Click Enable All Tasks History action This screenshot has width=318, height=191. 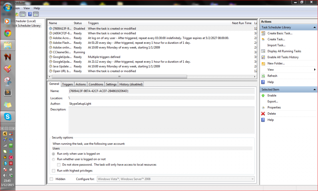[x=283, y=57]
